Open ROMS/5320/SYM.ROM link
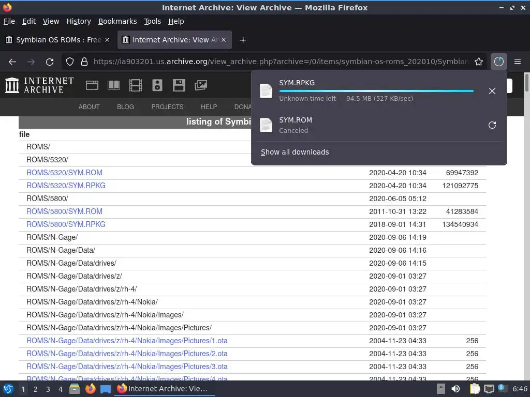The height and width of the screenshot is (397, 530). tap(64, 173)
